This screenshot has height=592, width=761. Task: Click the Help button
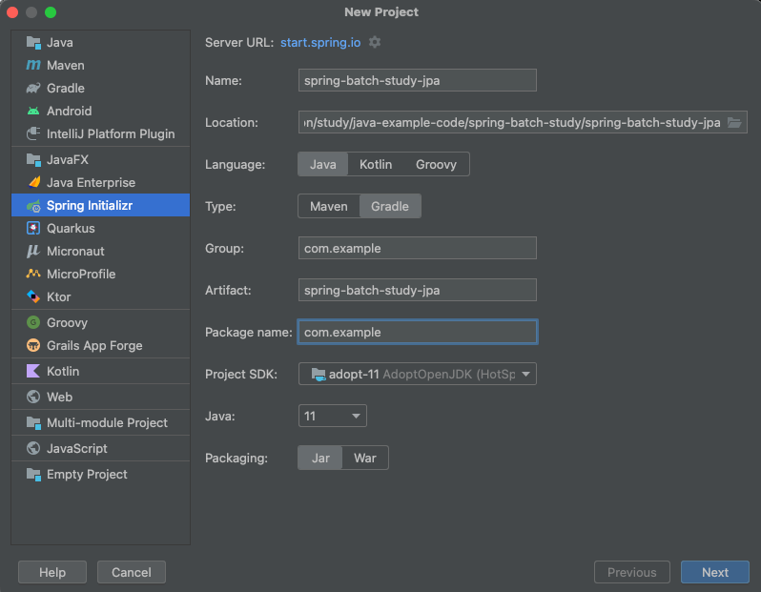[x=52, y=572]
